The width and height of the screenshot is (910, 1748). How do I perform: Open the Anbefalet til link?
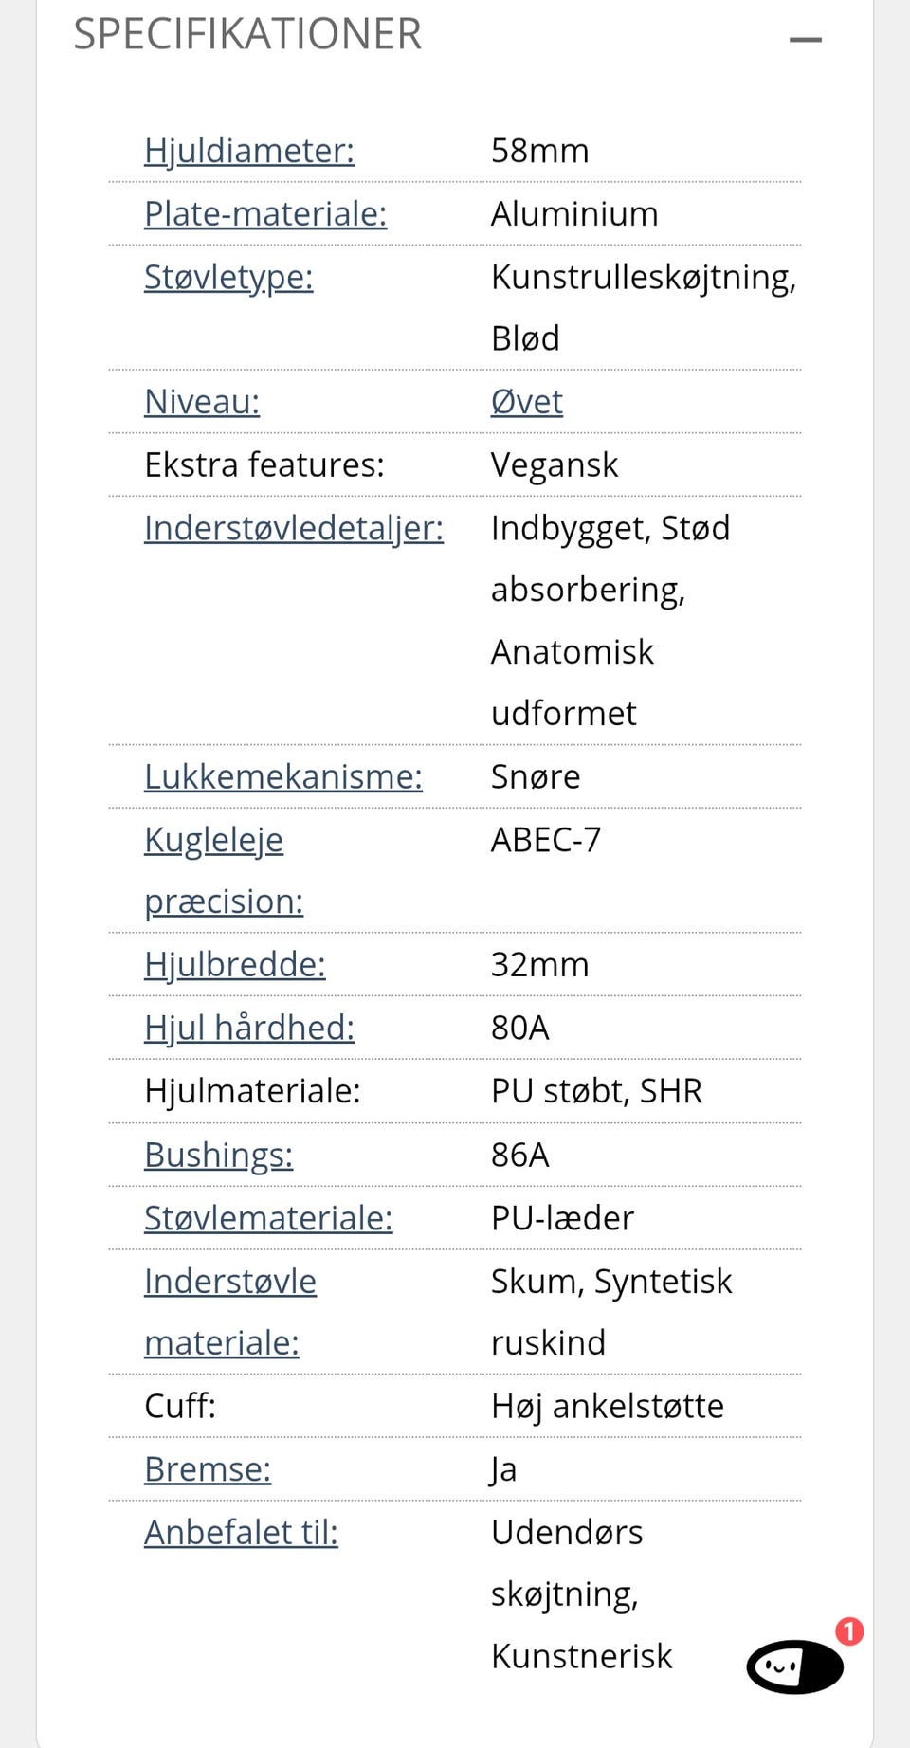coord(241,1533)
